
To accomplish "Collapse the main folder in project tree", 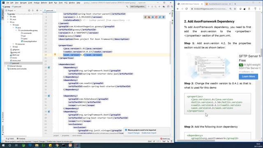I will [x=11, y=25].
